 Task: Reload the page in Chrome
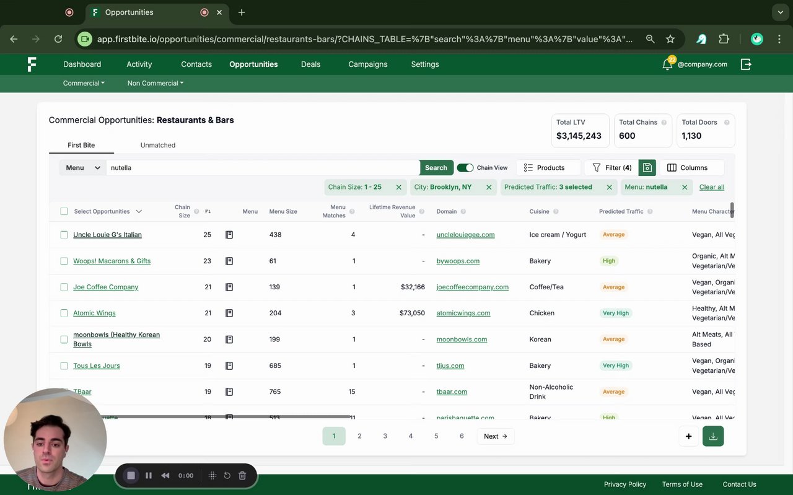click(x=58, y=39)
